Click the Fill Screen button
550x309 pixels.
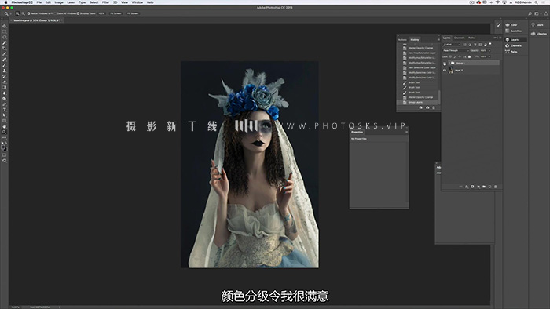pos(133,13)
